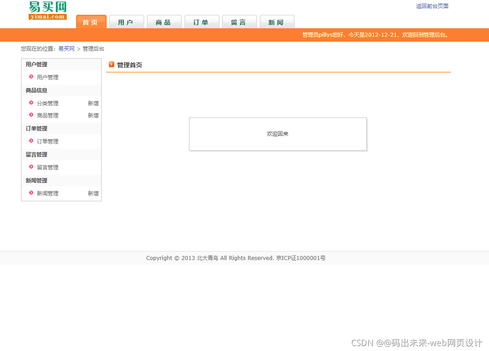Select the 订单 tab
489x351 pixels.
click(202, 22)
